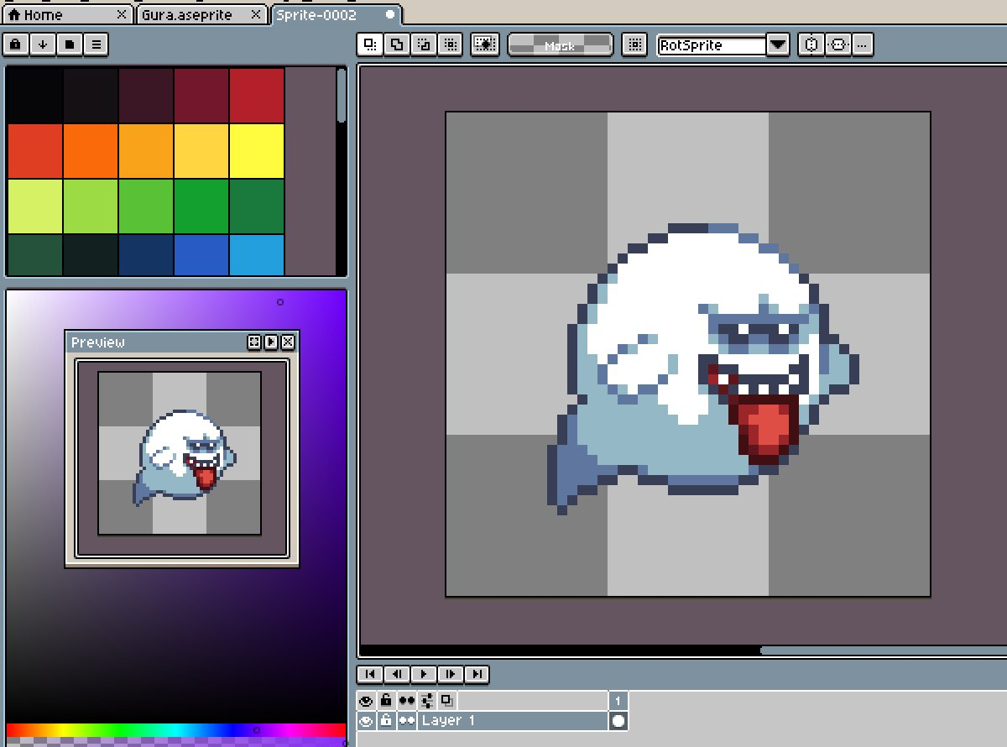This screenshot has height=747, width=1007.
Task: Play the animation
Action: [x=424, y=673]
